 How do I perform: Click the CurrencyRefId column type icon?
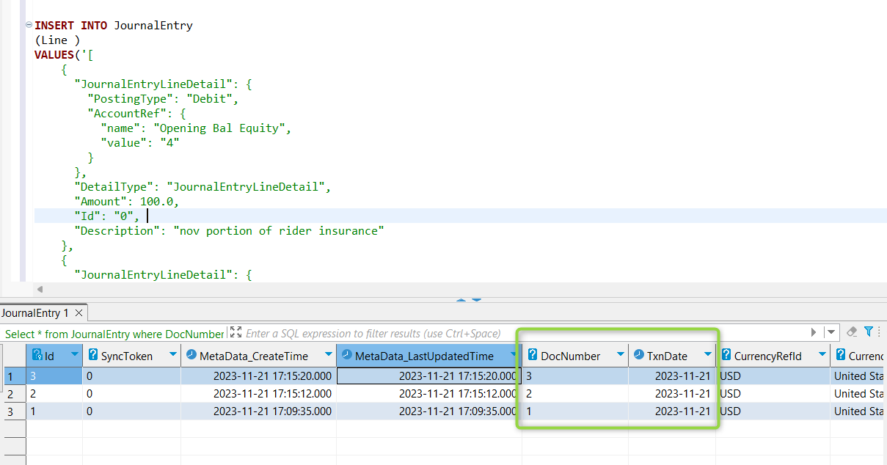point(727,355)
